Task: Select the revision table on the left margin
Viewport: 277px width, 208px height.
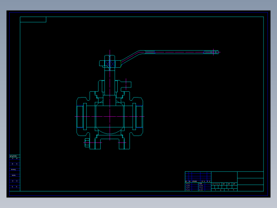Action: (x=14, y=173)
